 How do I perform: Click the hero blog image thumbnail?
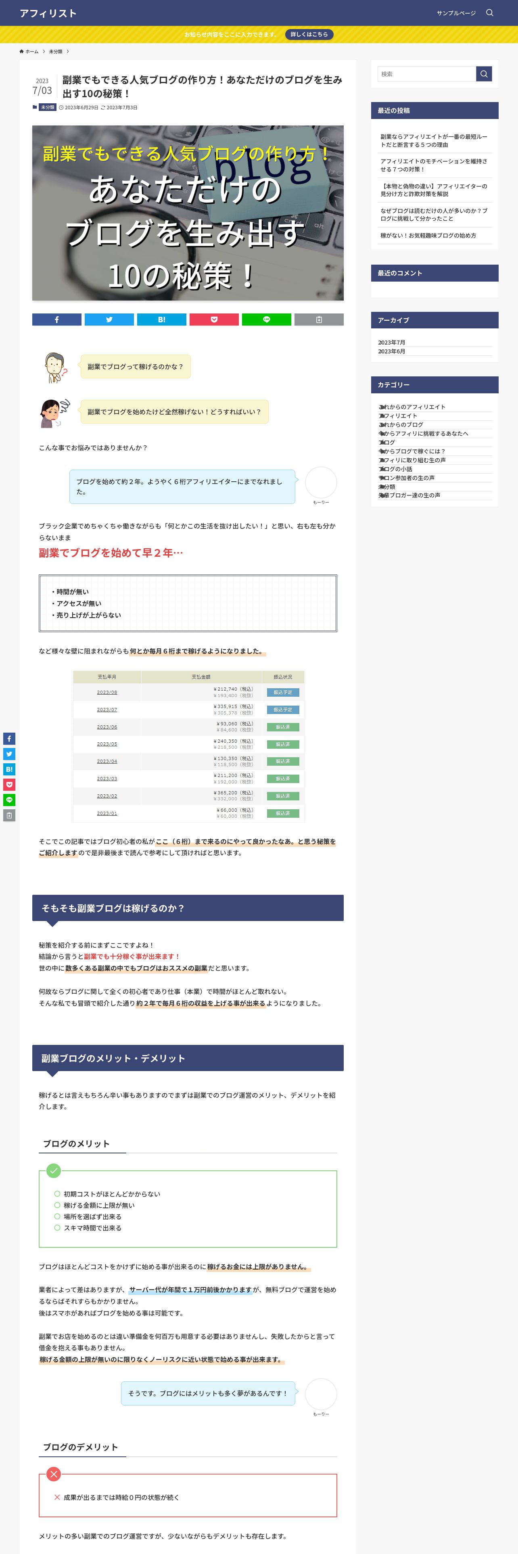(x=188, y=213)
